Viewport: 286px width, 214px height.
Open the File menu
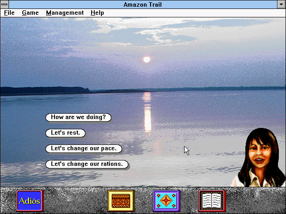click(9, 13)
